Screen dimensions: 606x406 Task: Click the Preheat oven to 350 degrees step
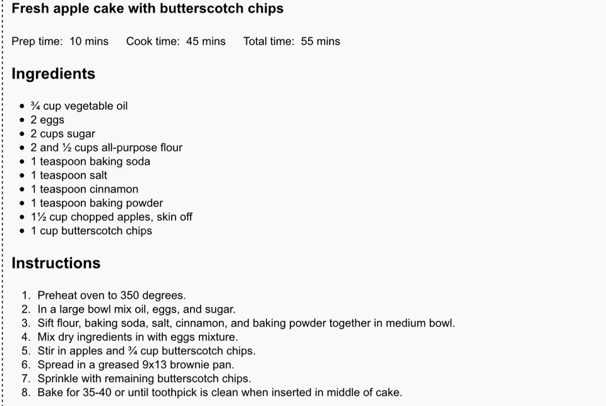point(112,295)
